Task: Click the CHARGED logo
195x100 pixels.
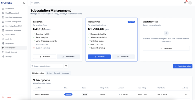Action: tap(6, 3)
